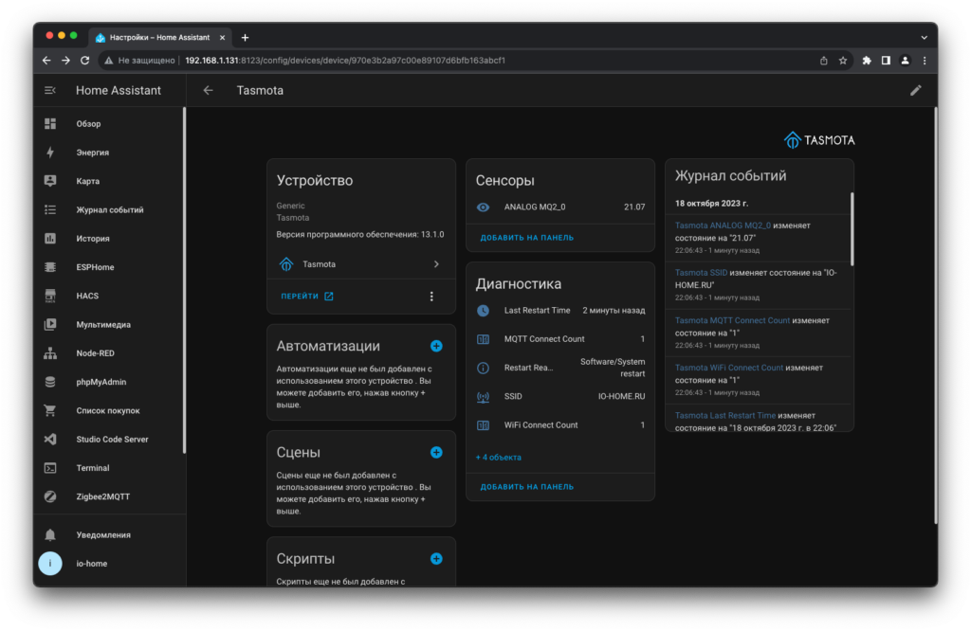Click the Мультимедиа media icon
Viewport: 971px width, 631px height.
point(50,324)
